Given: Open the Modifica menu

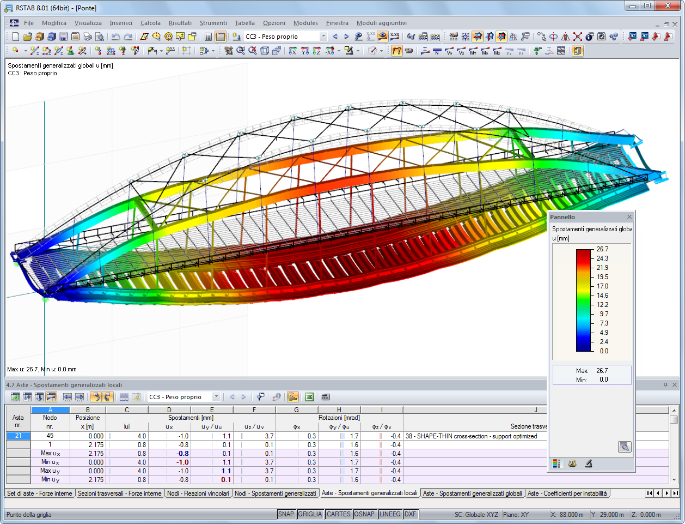Looking at the screenshot, I should (x=54, y=23).
